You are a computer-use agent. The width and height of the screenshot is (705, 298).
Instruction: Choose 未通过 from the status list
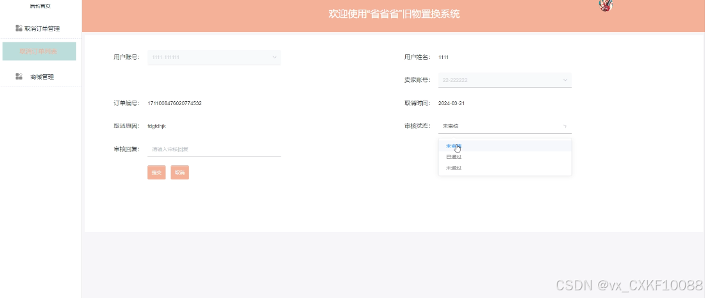(505, 168)
